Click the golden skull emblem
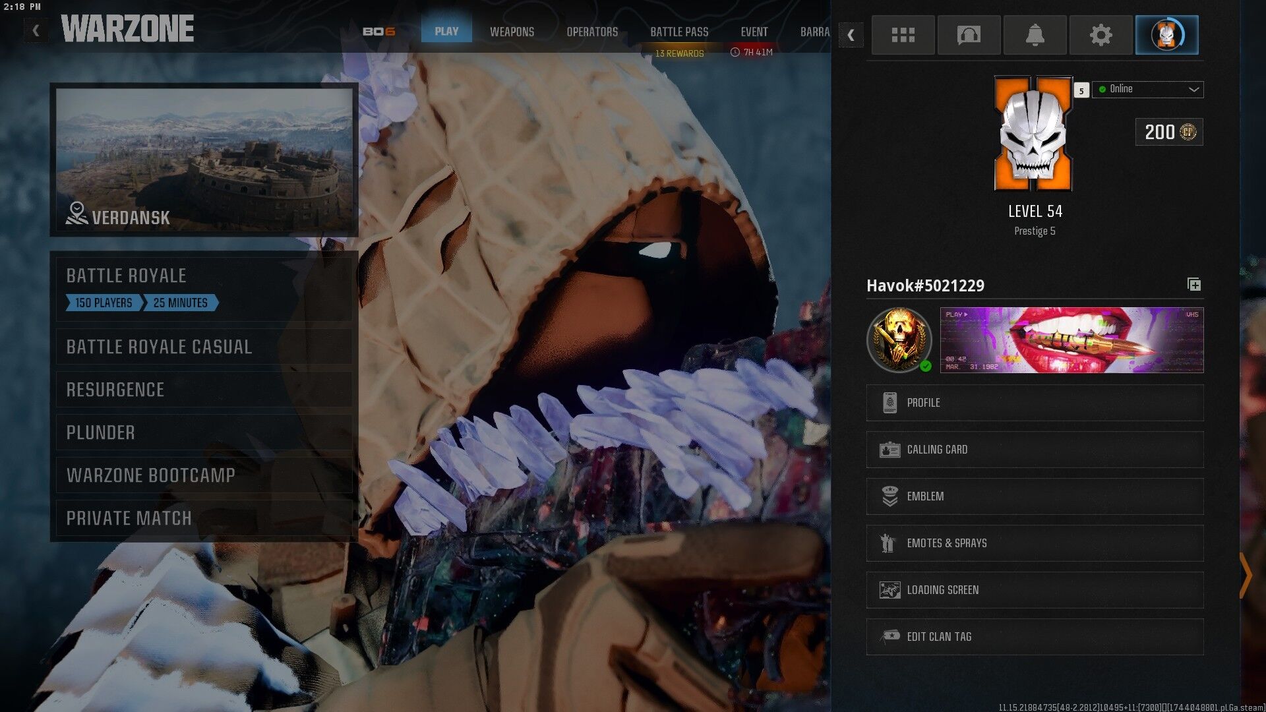The height and width of the screenshot is (712, 1266). [898, 340]
